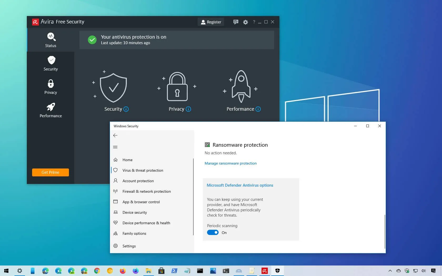Open the Status panel in Avira sidebar
Viewport: 442px width, 276px height.
coord(50,40)
